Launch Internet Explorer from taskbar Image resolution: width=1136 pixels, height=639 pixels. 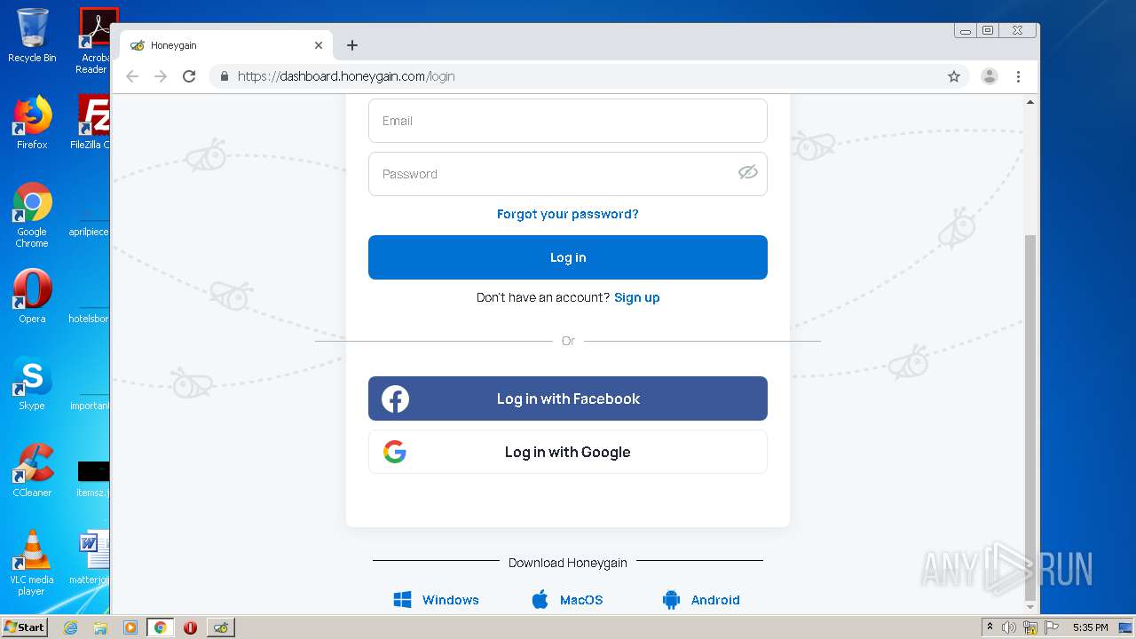tap(71, 627)
